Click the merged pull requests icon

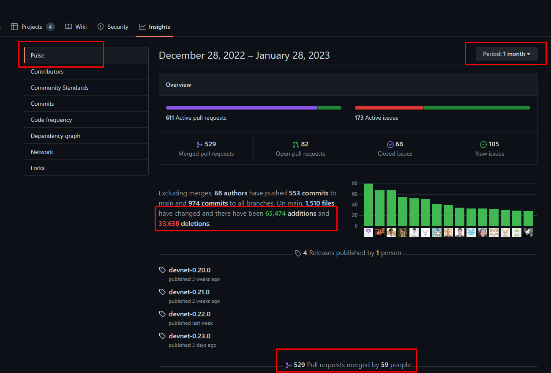(x=200, y=145)
